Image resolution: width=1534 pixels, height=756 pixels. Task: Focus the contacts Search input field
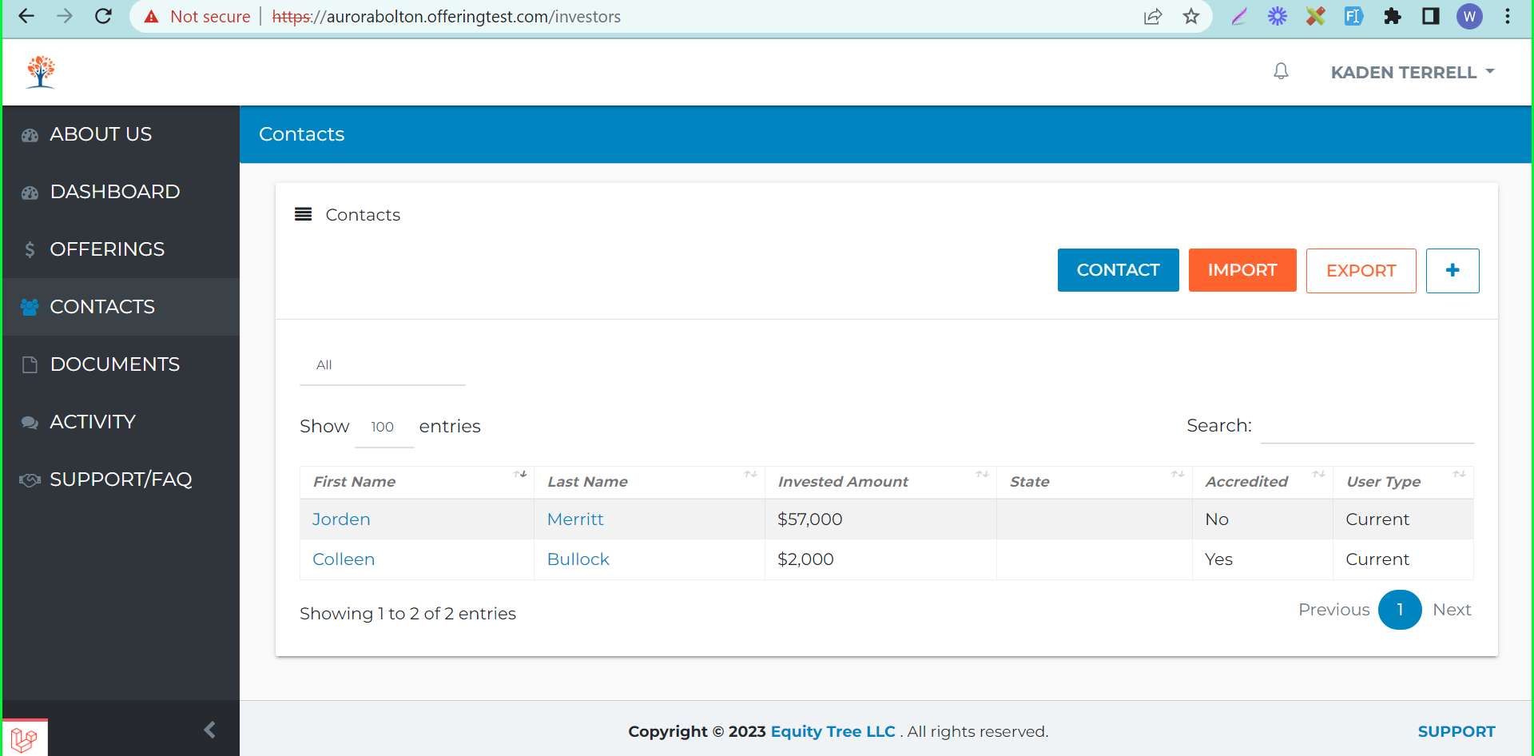pos(1366,428)
